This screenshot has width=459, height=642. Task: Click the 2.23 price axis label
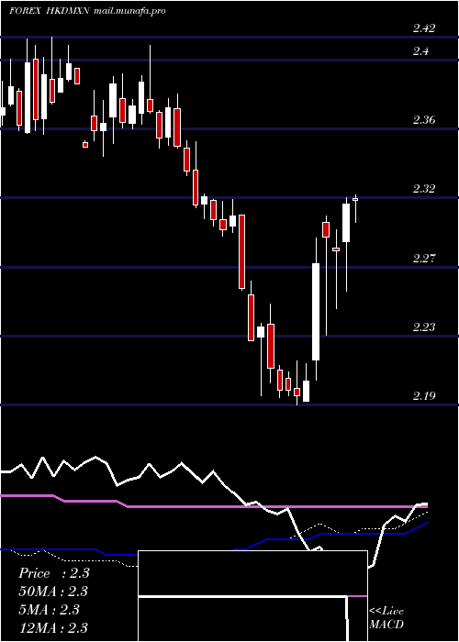[x=424, y=327]
